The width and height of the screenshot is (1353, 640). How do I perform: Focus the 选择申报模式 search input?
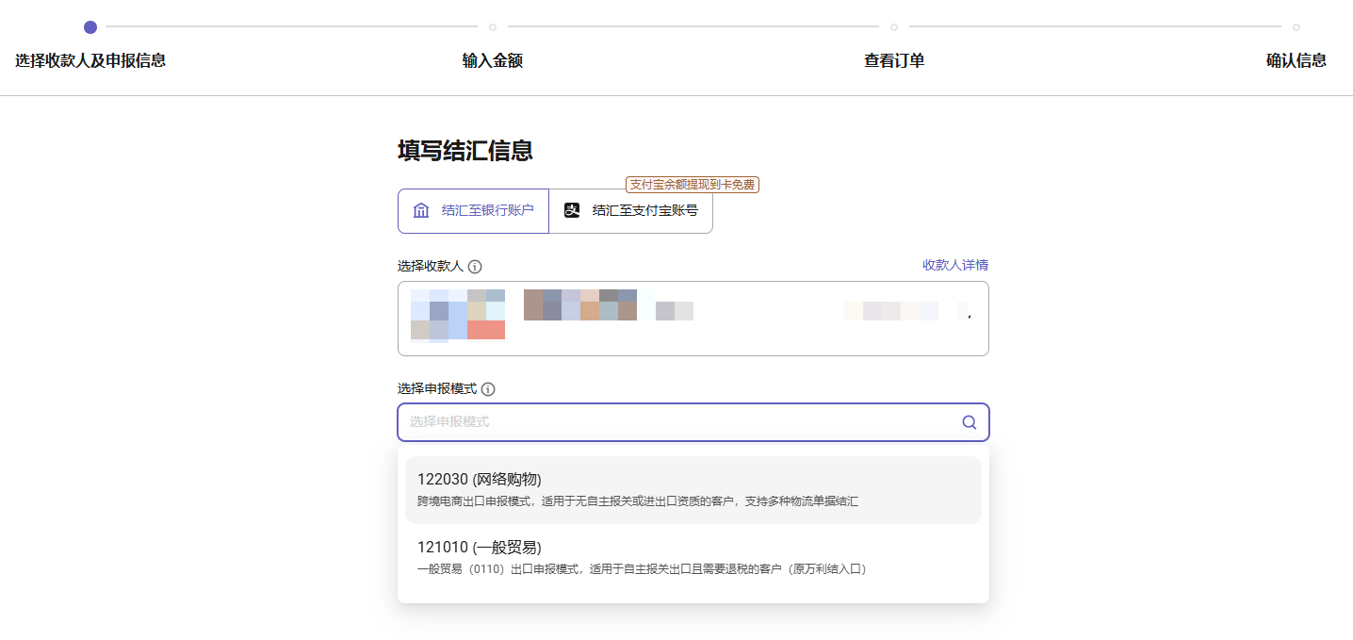[674, 422]
